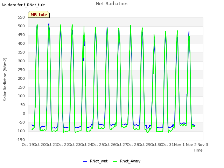224x168 pixels.
Task: Click the Nov 2 x-axis tick label
Action: [x=191, y=145]
